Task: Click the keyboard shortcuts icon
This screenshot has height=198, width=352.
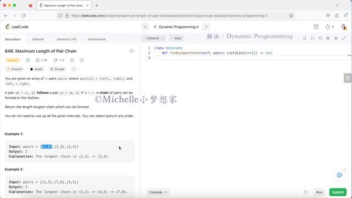Action: (x=328, y=38)
